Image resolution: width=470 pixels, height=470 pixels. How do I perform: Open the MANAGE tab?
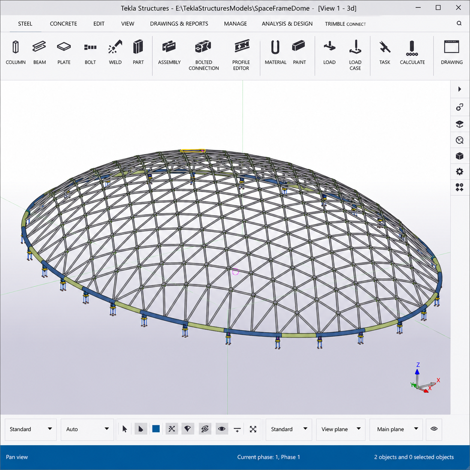[x=235, y=24]
